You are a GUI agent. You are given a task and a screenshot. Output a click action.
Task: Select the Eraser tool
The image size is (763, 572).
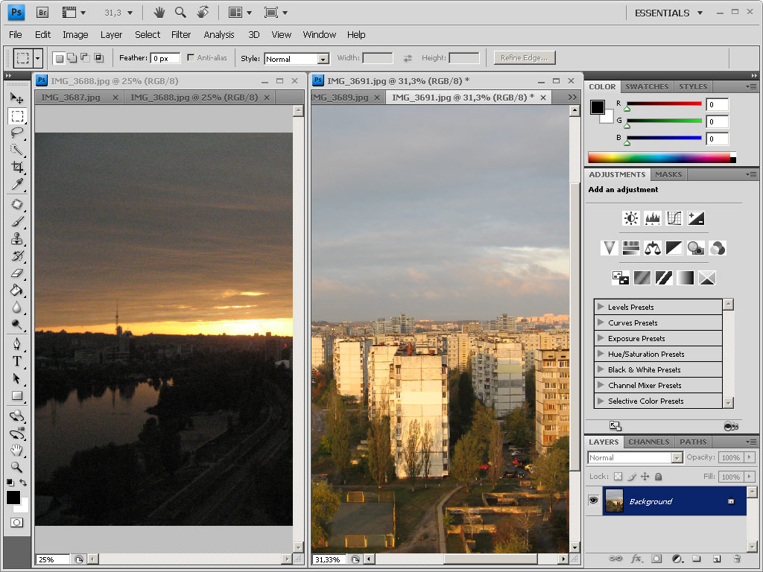(x=16, y=273)
